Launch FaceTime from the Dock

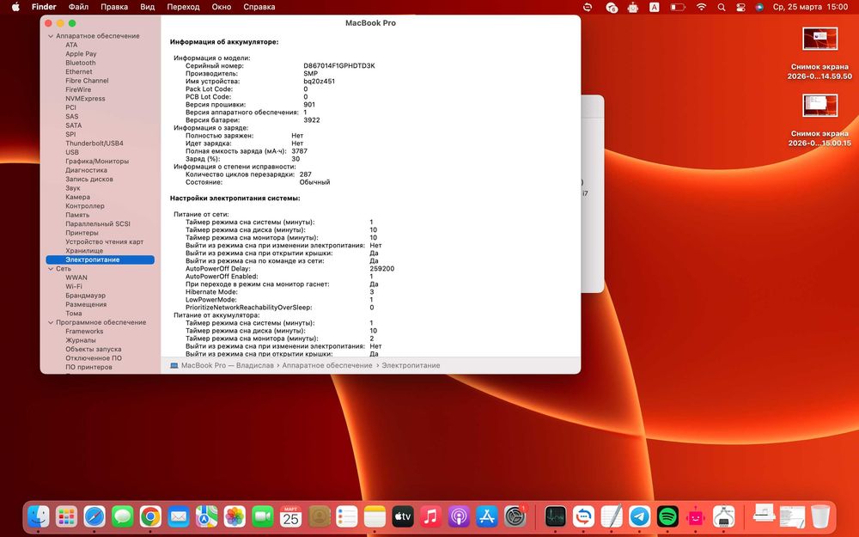(x=262, y=516)
